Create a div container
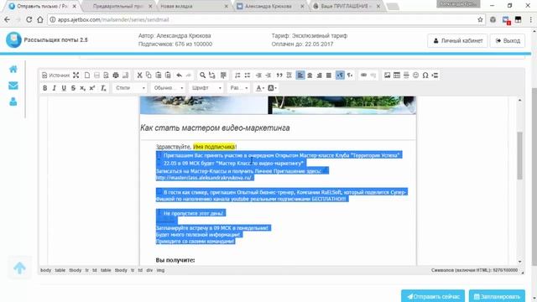 click(289, 75)
